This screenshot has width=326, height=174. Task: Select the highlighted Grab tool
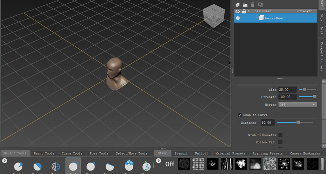pos(73,166)
